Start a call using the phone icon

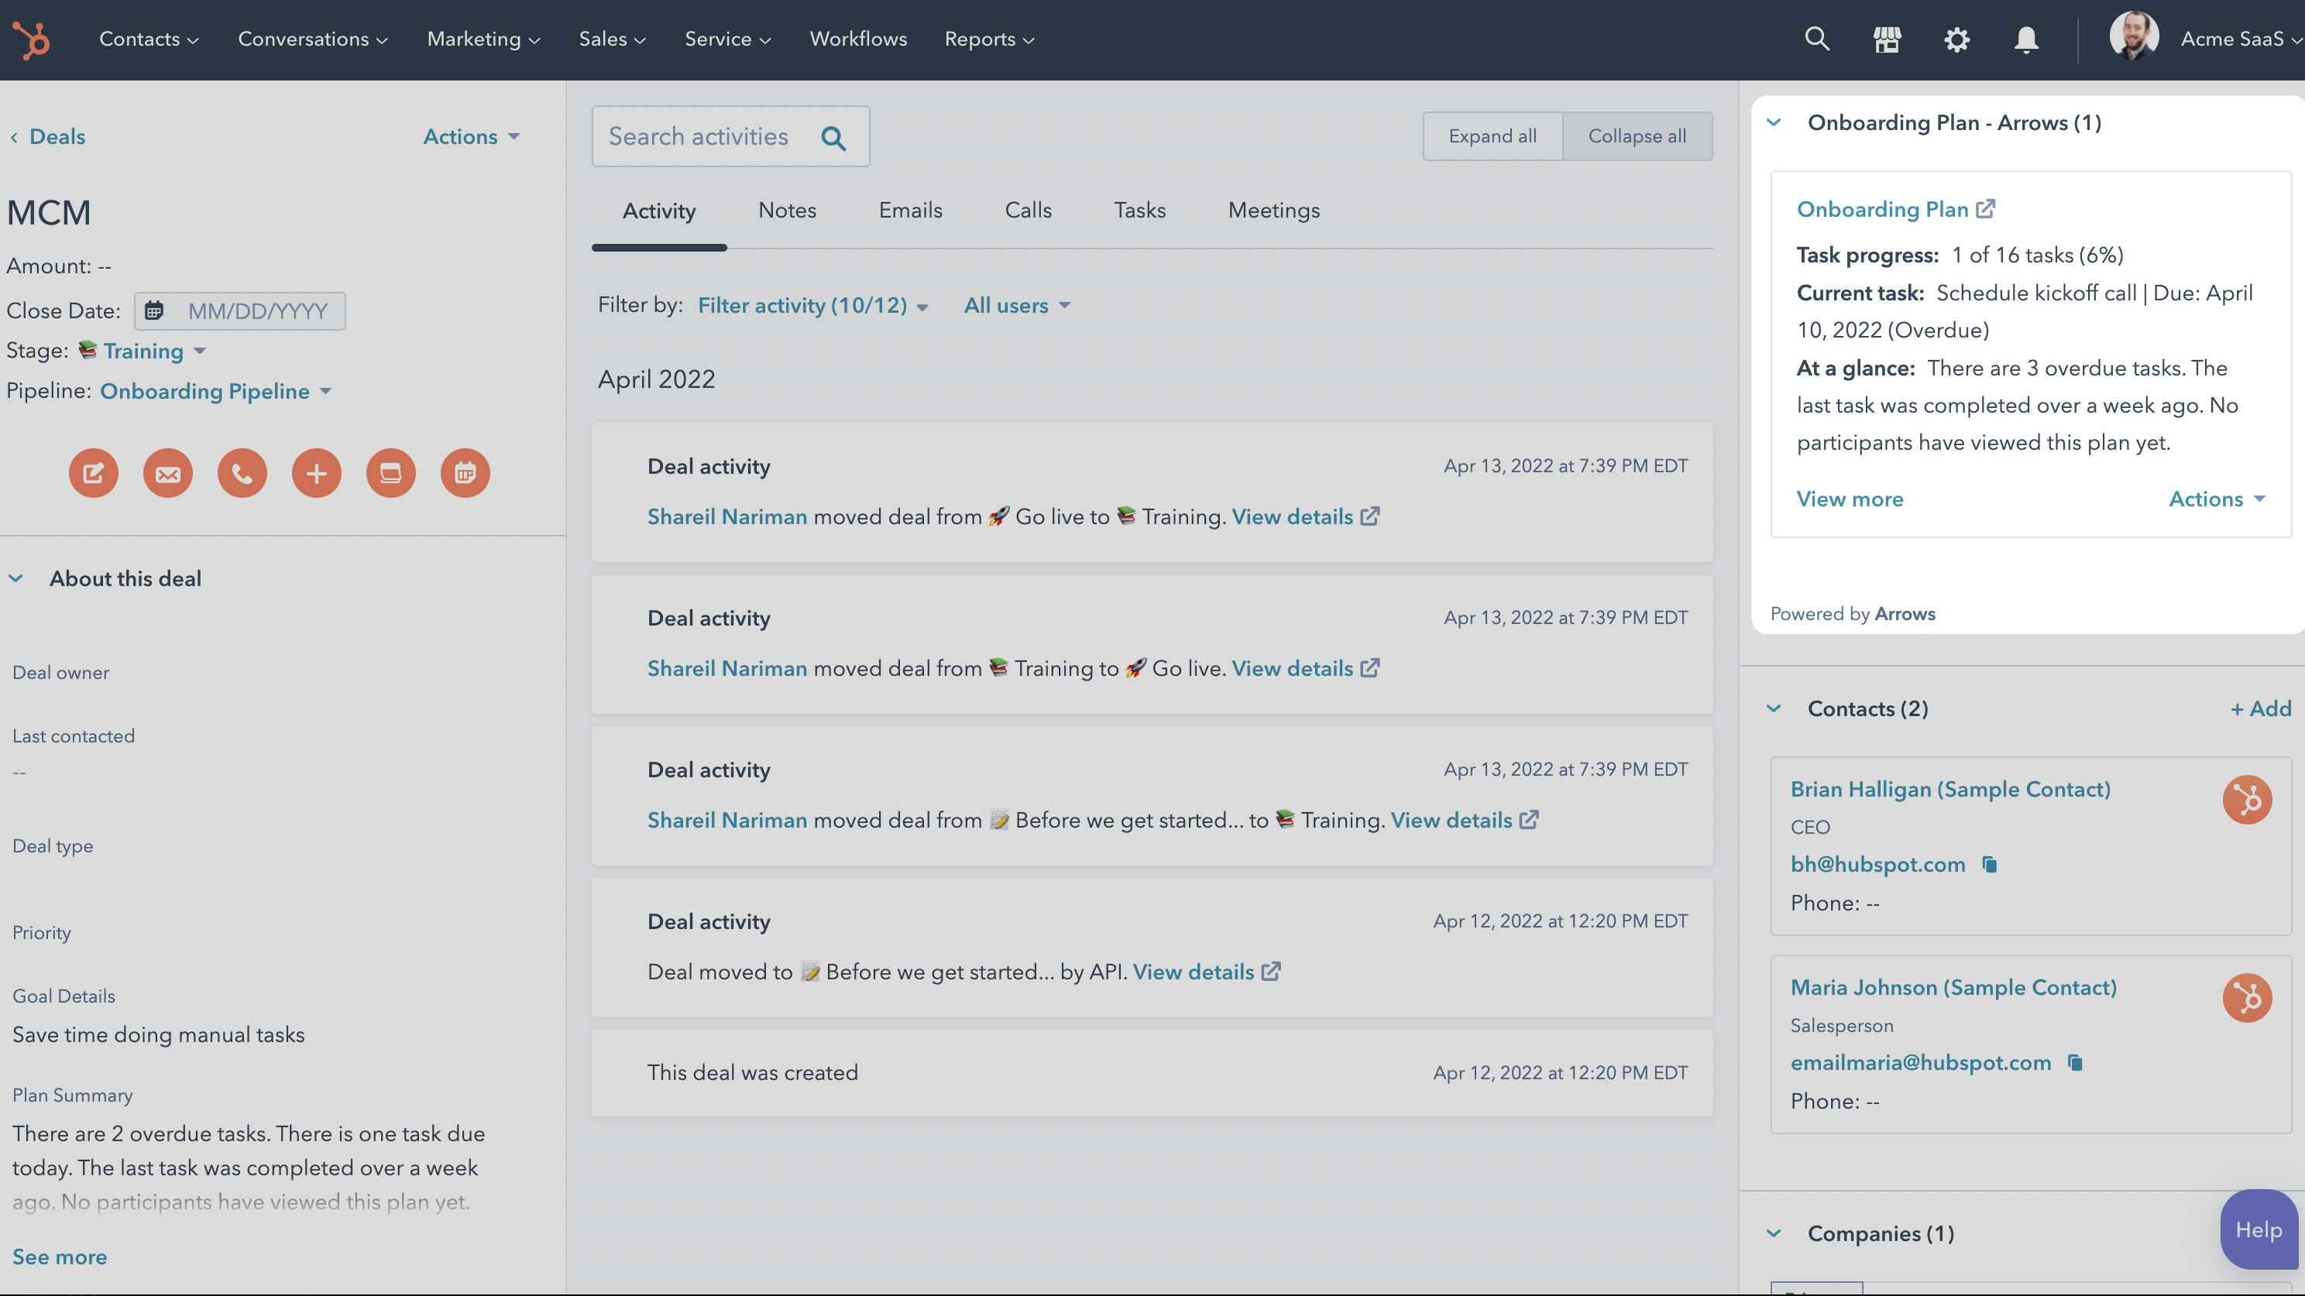point(242,473)
